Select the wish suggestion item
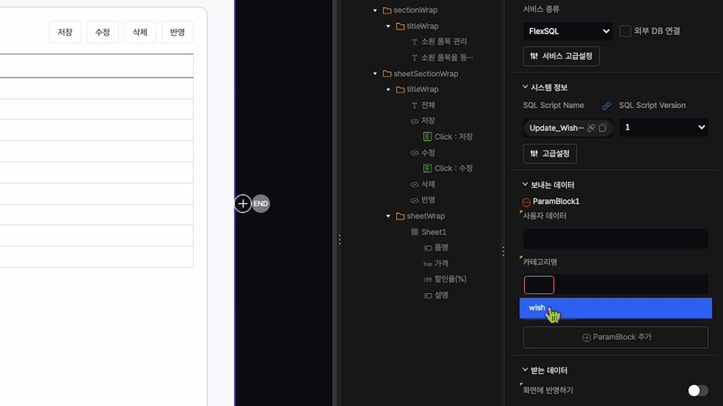This screenshot has width=723, height=406. tap(615, 308)
